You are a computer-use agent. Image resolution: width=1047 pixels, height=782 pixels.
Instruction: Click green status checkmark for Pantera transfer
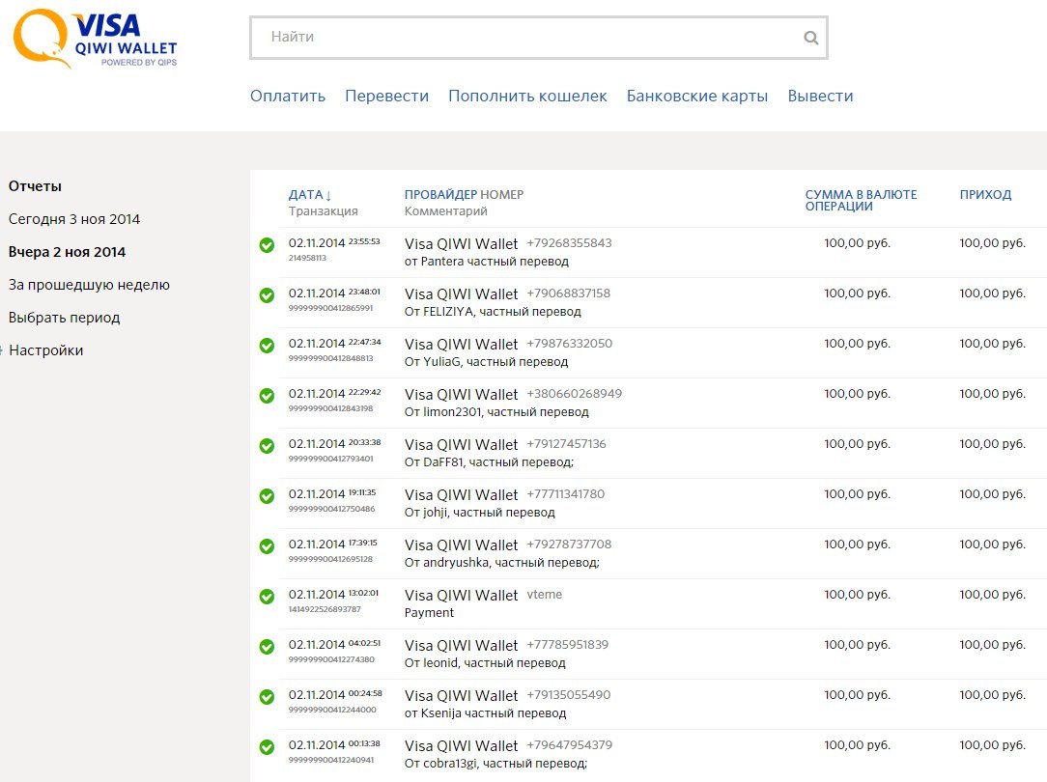click(268, 245)
